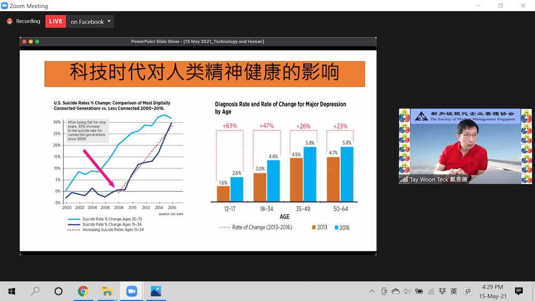Open the battery status icon
The height and width of the screenshot is (301, 535).
click(x=419, y=291)
